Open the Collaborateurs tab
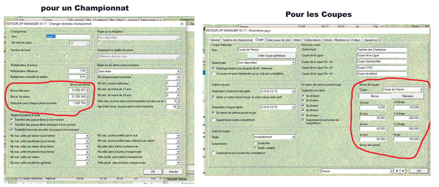This screenshot has width=439, height=187. pos(312,40)
